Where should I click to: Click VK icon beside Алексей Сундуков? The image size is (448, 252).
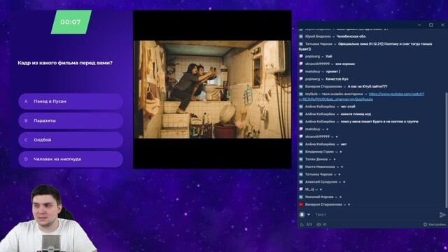[301, 182]
